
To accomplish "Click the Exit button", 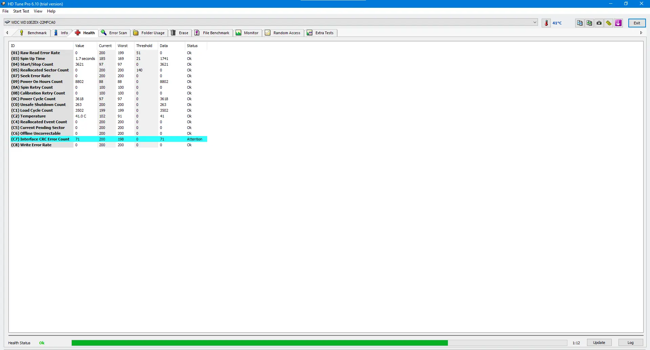I will 637,23.
